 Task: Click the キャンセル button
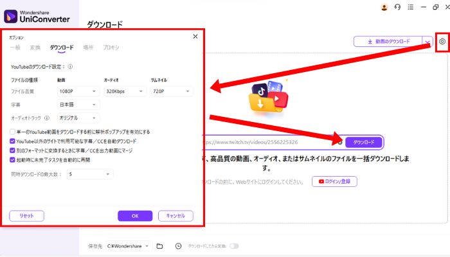pyautogui.click(x=175, y=216)
